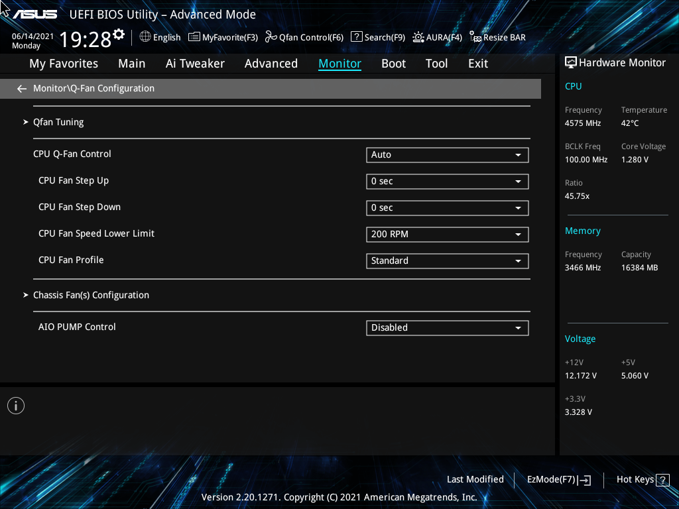Click the AIO PUMP Control label
Viewport: 679px width, 509px height.
77,327
